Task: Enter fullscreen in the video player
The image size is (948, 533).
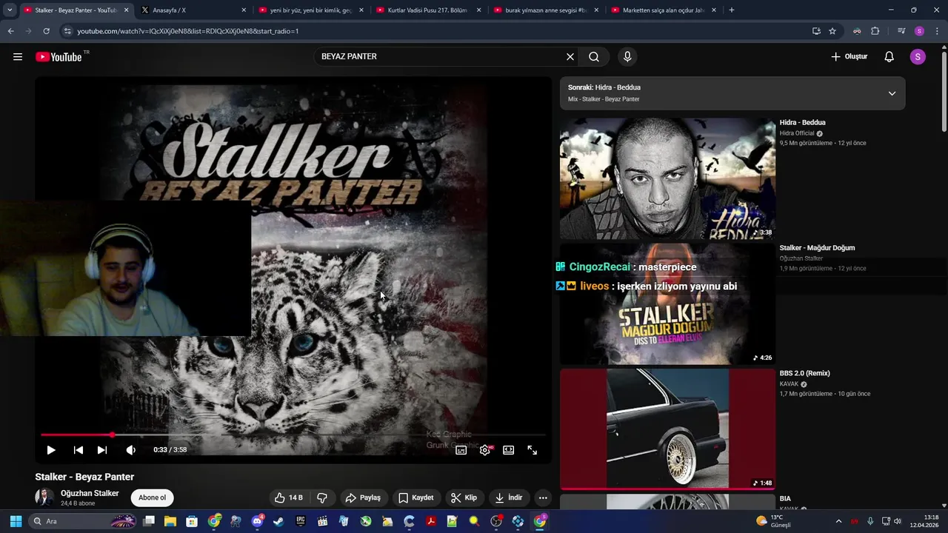Action: [x=533, y=450]
